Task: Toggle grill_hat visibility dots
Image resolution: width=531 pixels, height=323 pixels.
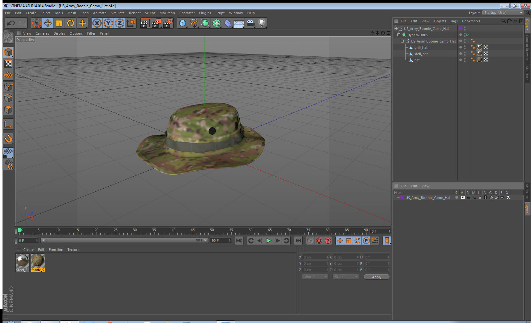Action: tap(465, 47)
